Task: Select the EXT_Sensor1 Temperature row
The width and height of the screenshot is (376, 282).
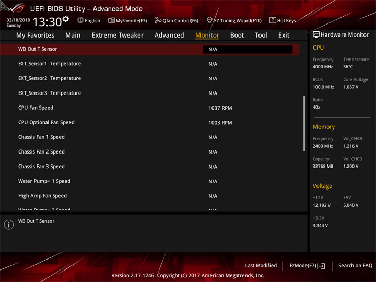Action: [150, 64]
